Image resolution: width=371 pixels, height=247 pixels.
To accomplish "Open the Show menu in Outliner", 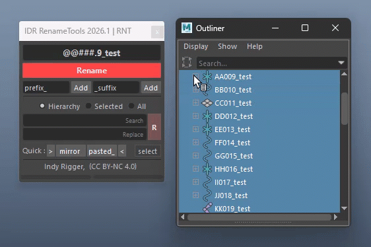I will [227, 46].
